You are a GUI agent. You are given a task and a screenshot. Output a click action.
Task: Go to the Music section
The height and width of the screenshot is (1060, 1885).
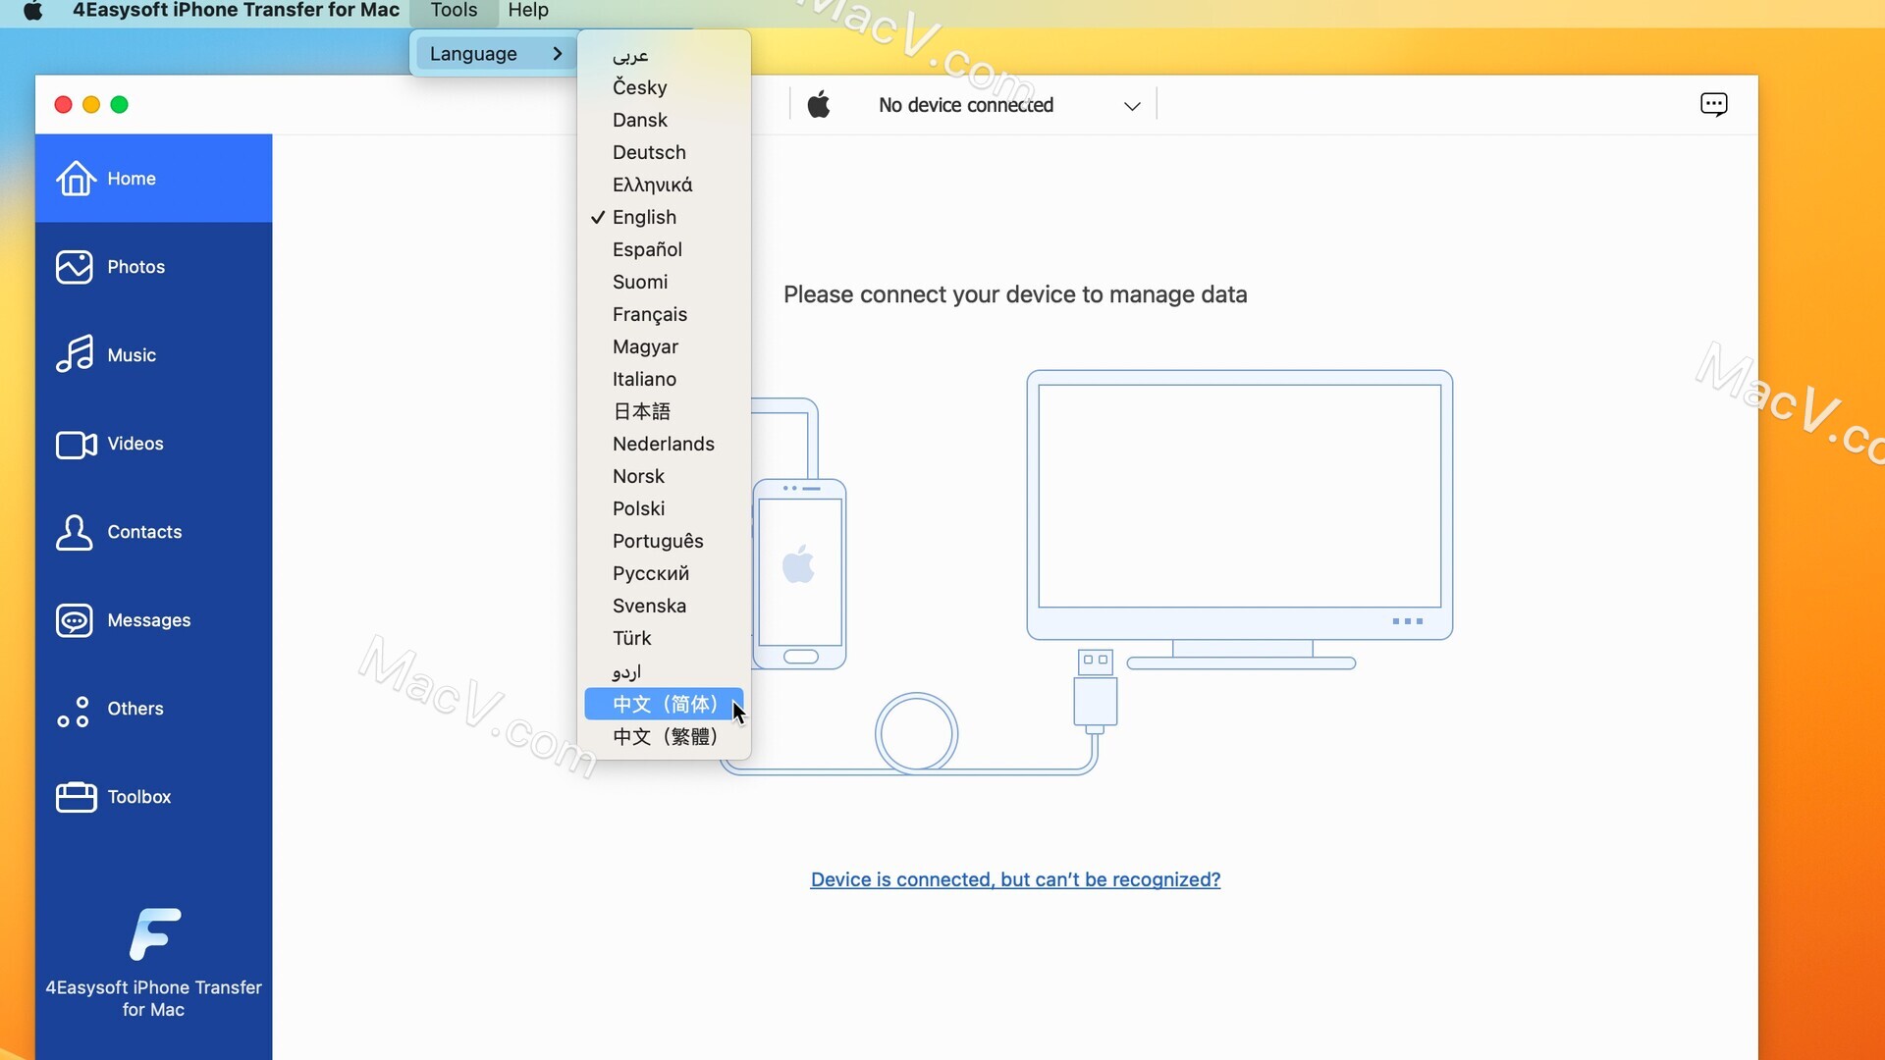tap(154, 355)
